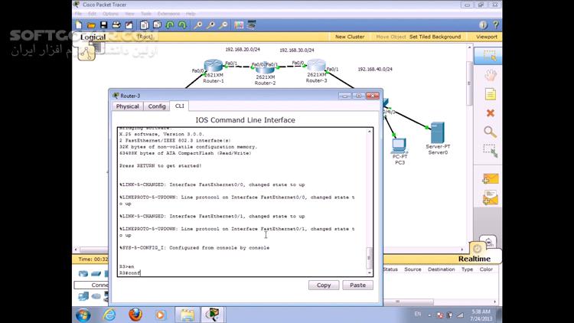Click the Router-3 device icon on canvas
574x323 pixels.
(316, 66)
